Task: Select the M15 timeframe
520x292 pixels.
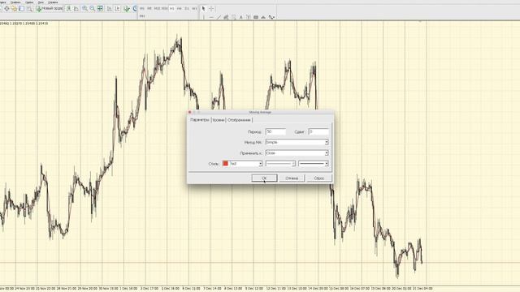Action: coord(157,8)
